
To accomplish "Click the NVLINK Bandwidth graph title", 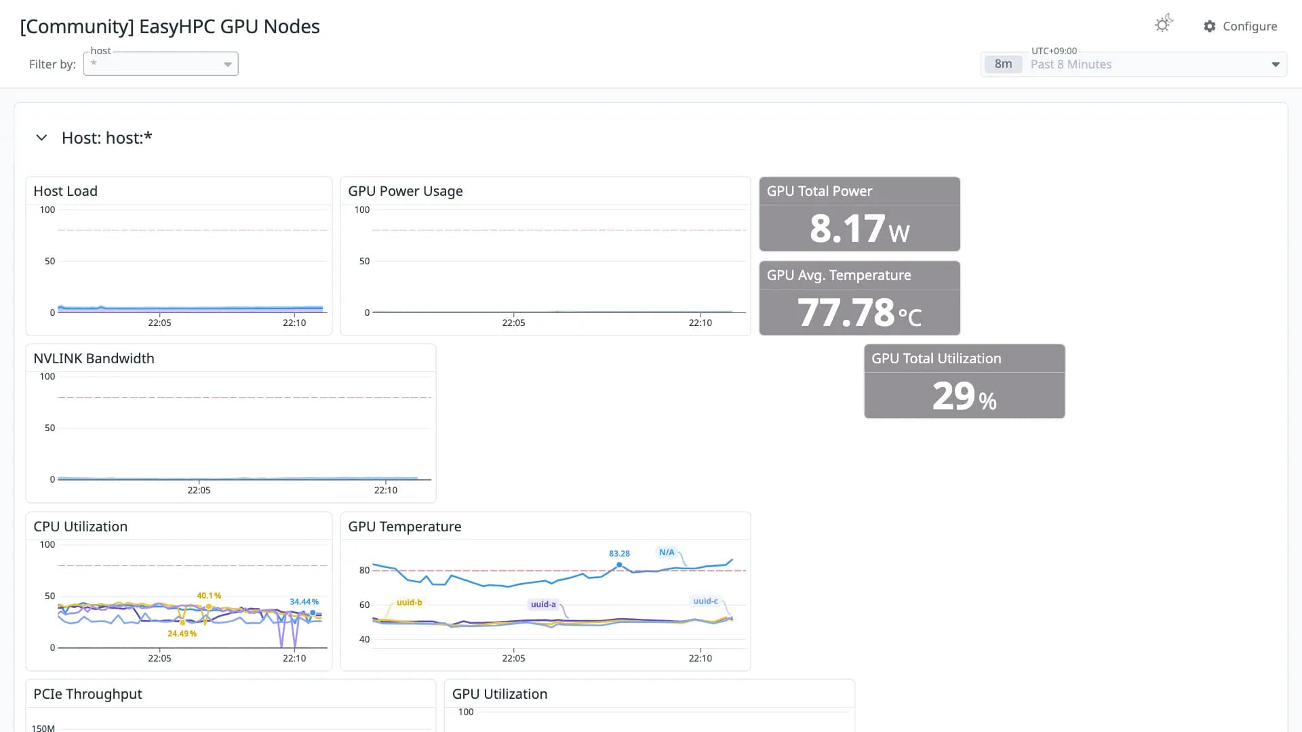I will [94, 359].
